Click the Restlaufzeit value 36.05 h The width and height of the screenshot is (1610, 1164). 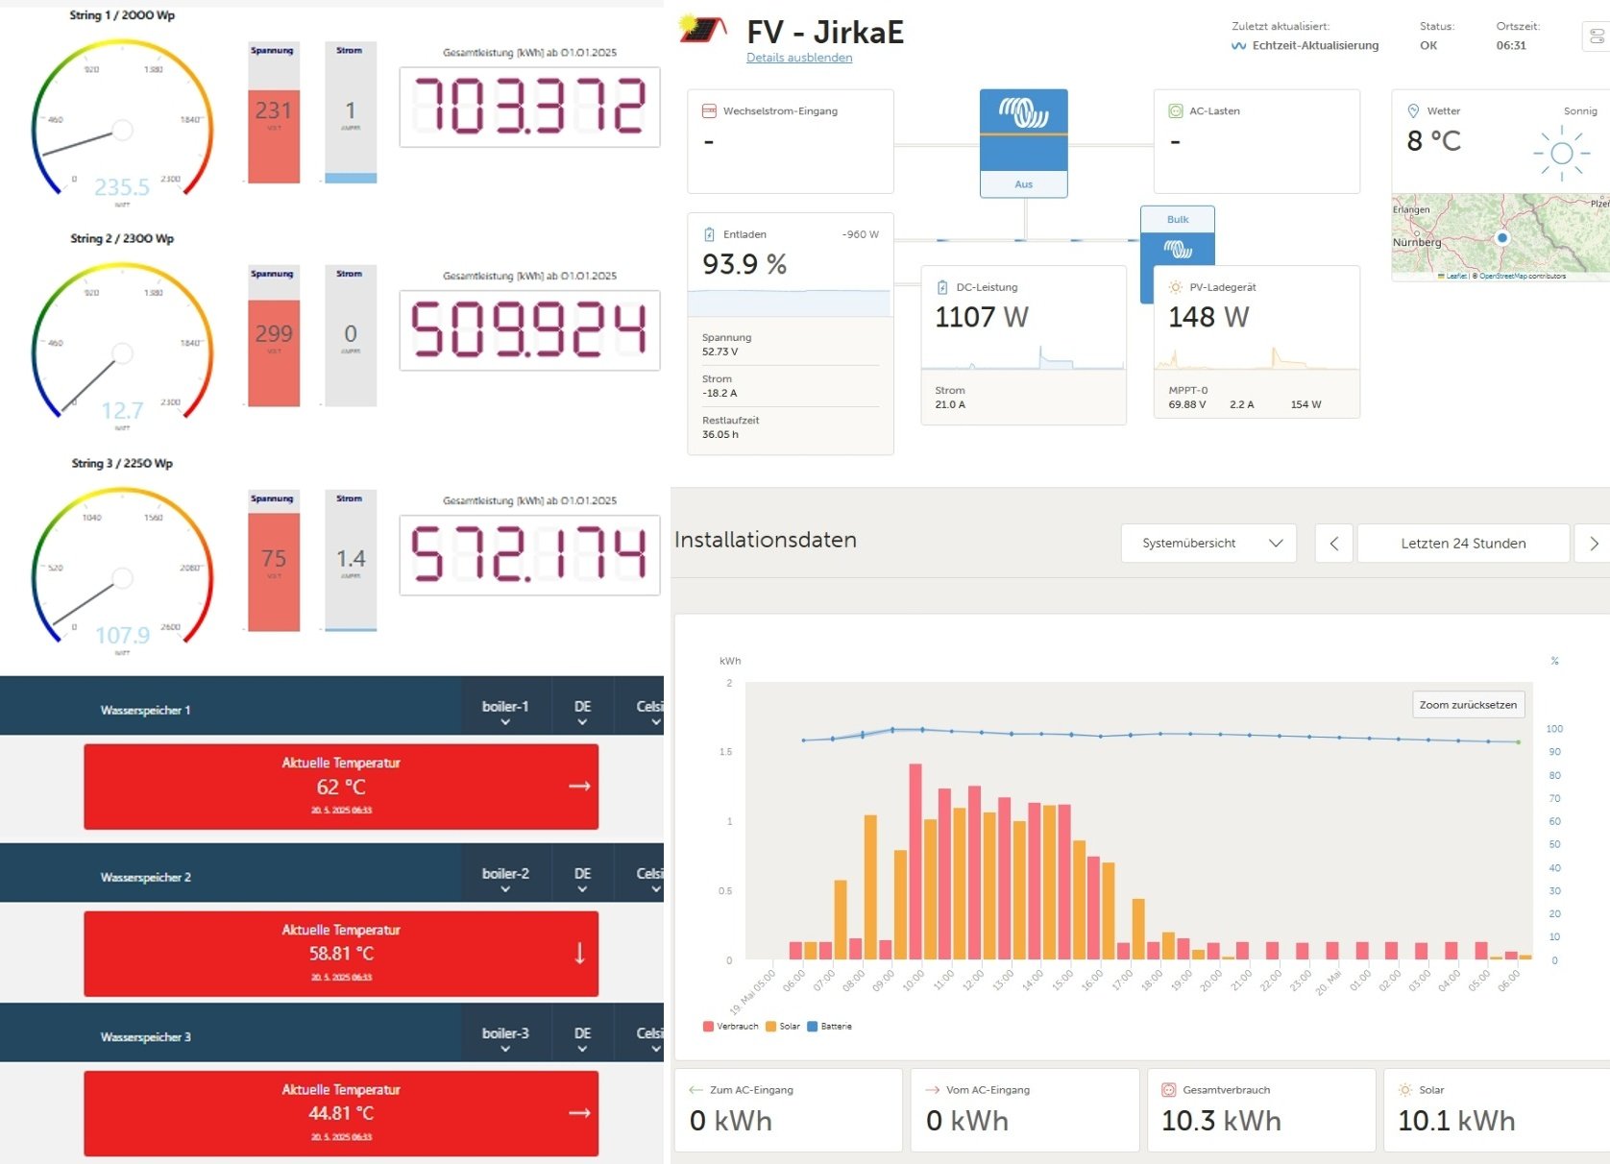(720, 435)
